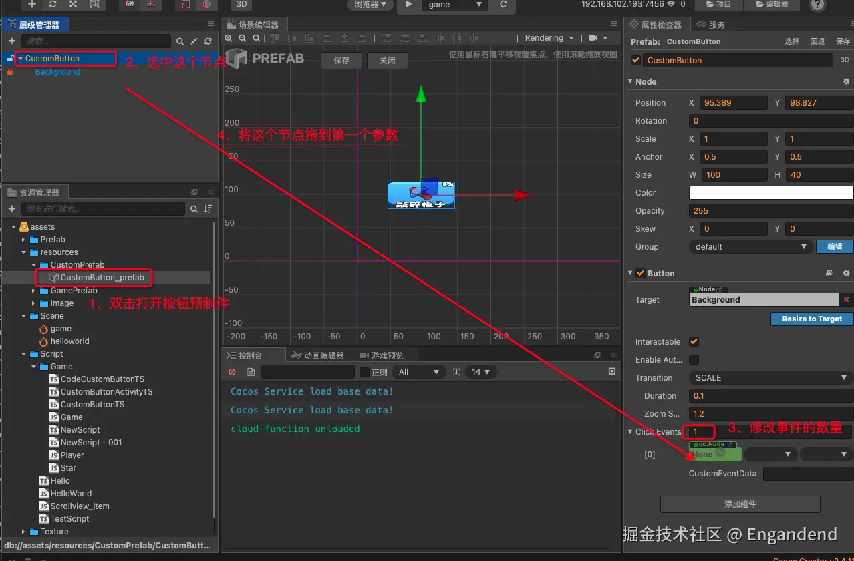This screenshot has width=854, height=561.
Task: Select CustomButton_prefab asset
Action: click(x=102, y=278)
